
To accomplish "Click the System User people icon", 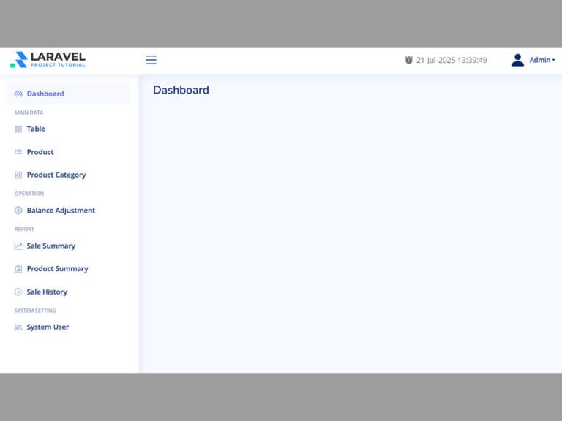I will coord(18,327).
